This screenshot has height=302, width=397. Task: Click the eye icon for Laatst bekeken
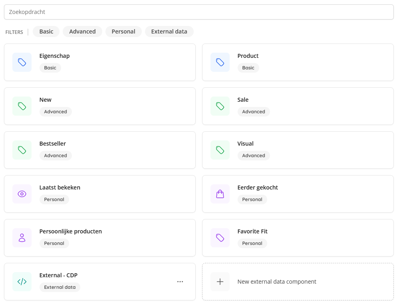[x=22, y=194]
